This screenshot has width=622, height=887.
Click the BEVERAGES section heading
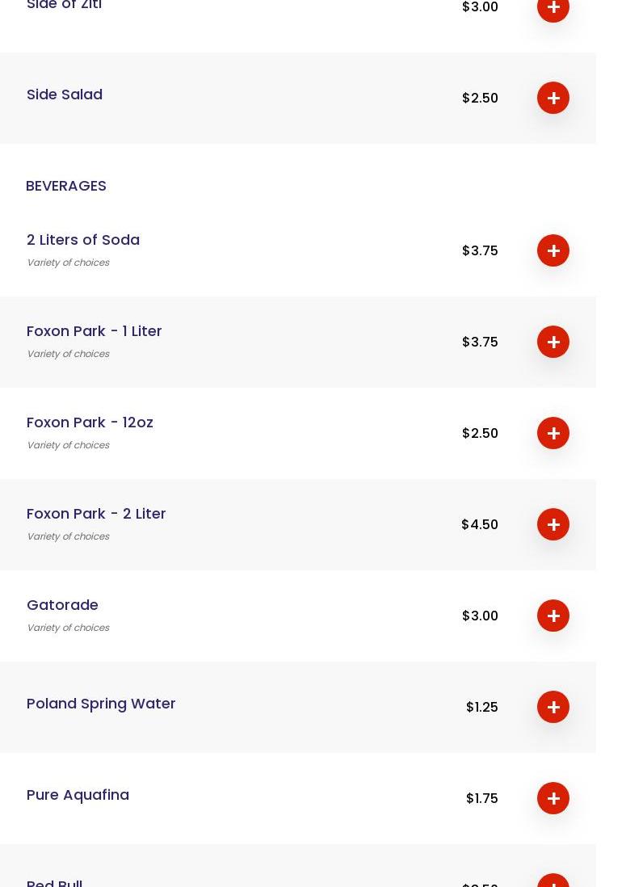66,186
